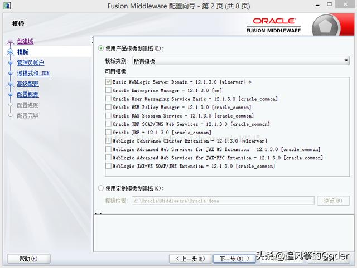Check WebLogic Advanced Web Services JAX-RPC Extension
This screenshot has height=268, width=357.
tap(109, 158)
